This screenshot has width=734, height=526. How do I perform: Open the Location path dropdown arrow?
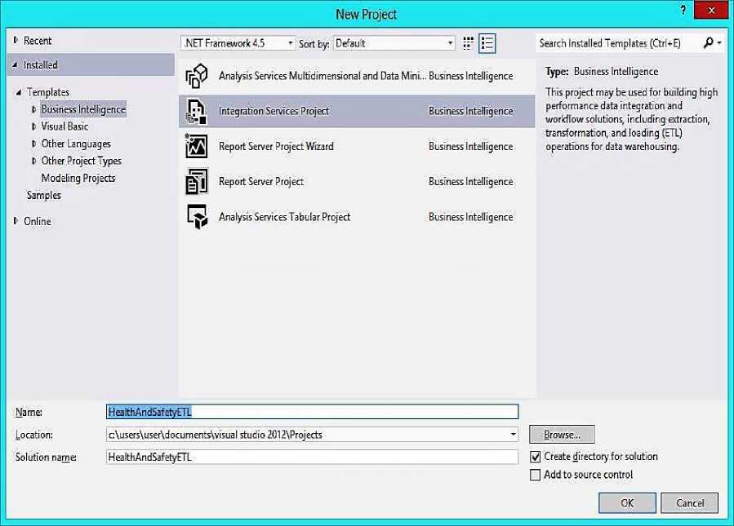[513, 435]
